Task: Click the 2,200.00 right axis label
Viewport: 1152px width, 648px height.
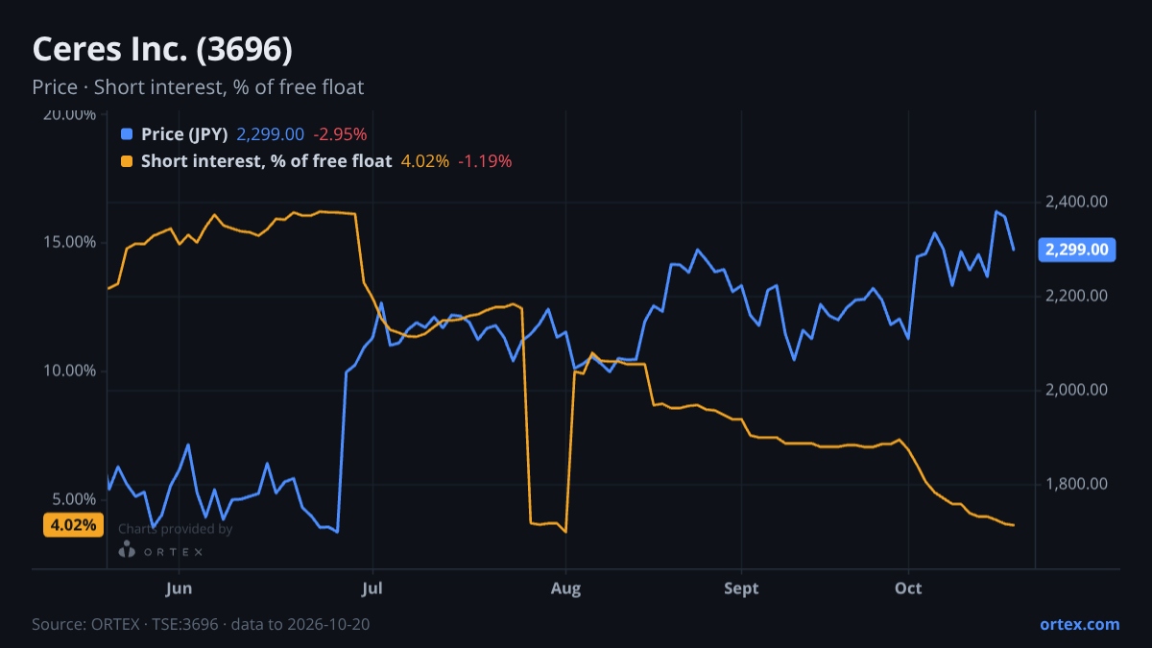Action: click(x=1076, y=296)
